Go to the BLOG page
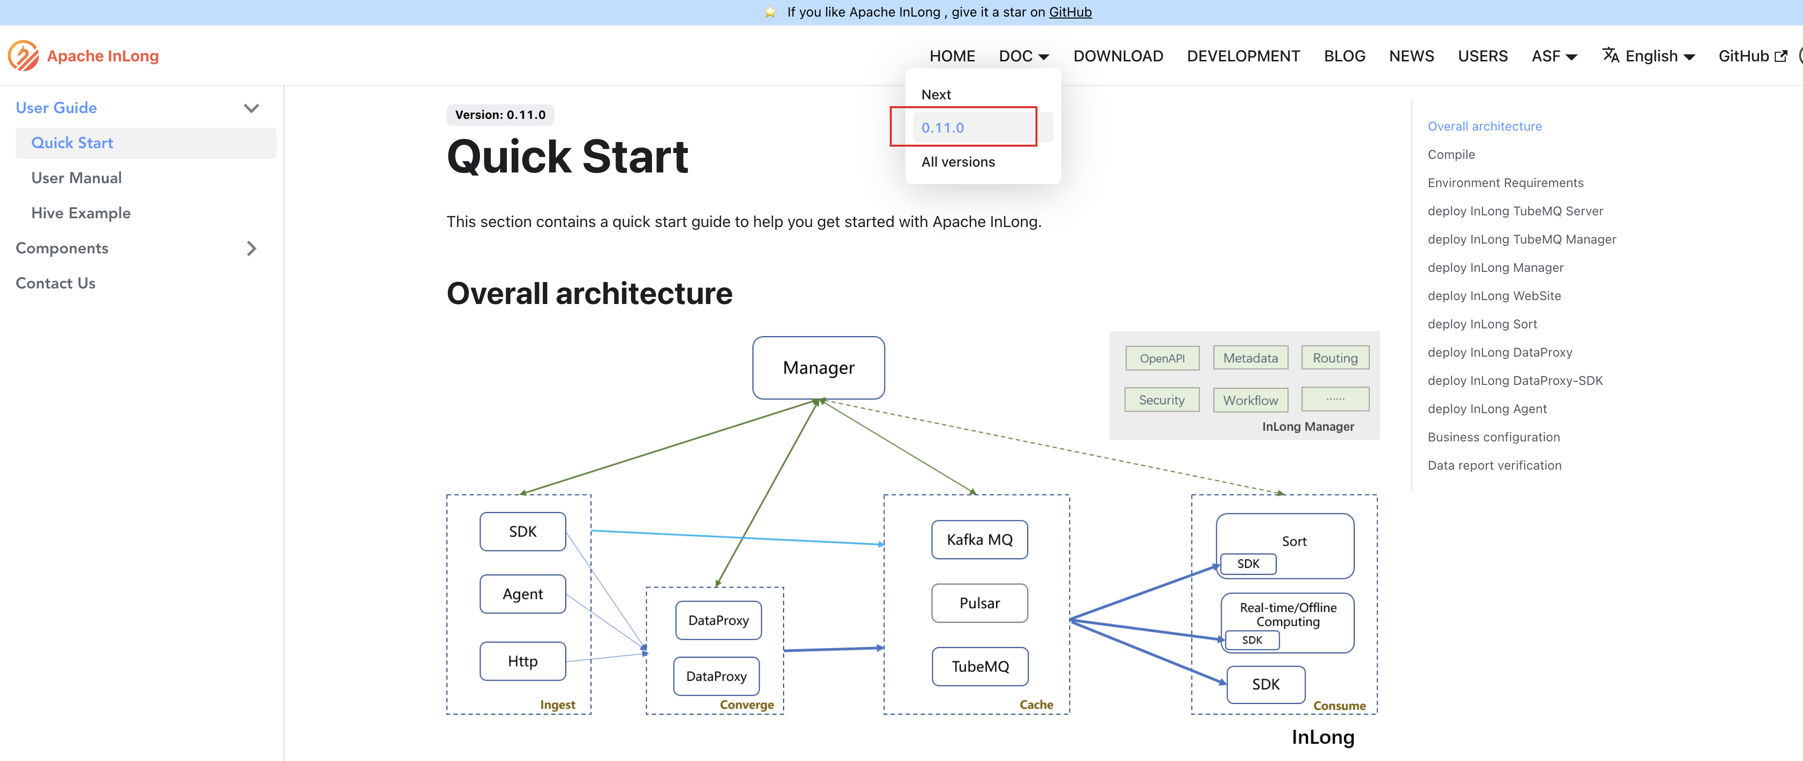This screenshot has height=761, width=1803. tap(1344, 56)
